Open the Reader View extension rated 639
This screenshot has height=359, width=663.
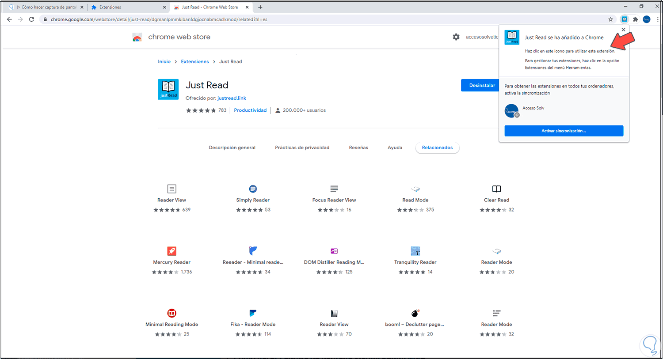172,189
